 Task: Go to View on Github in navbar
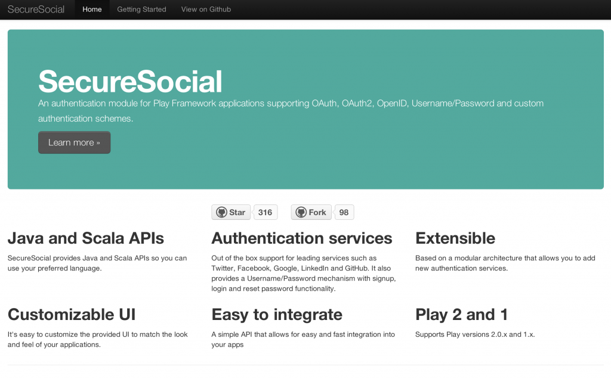tap(206, 10)
